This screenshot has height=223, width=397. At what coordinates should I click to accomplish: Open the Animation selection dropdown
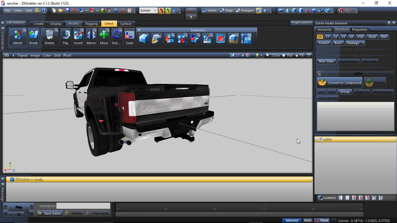tap(83, 206)
